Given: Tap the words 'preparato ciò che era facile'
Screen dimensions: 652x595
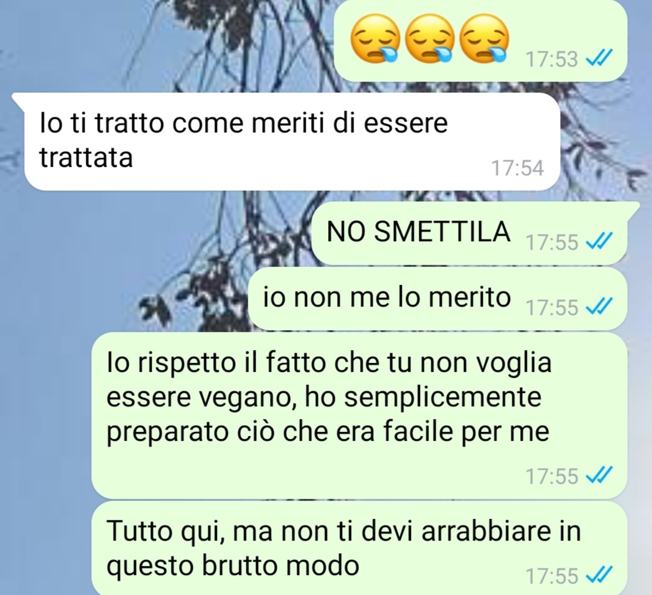Looking at the screenshot, I should pyautogui.click(x=281, y=432).
